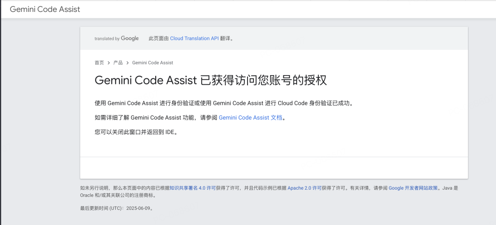This screenshot has height=225, width=496.
Task: Open the 知识共享署名 4.0 许可 link
Action: pyautogui.click(x=192, y=188)
